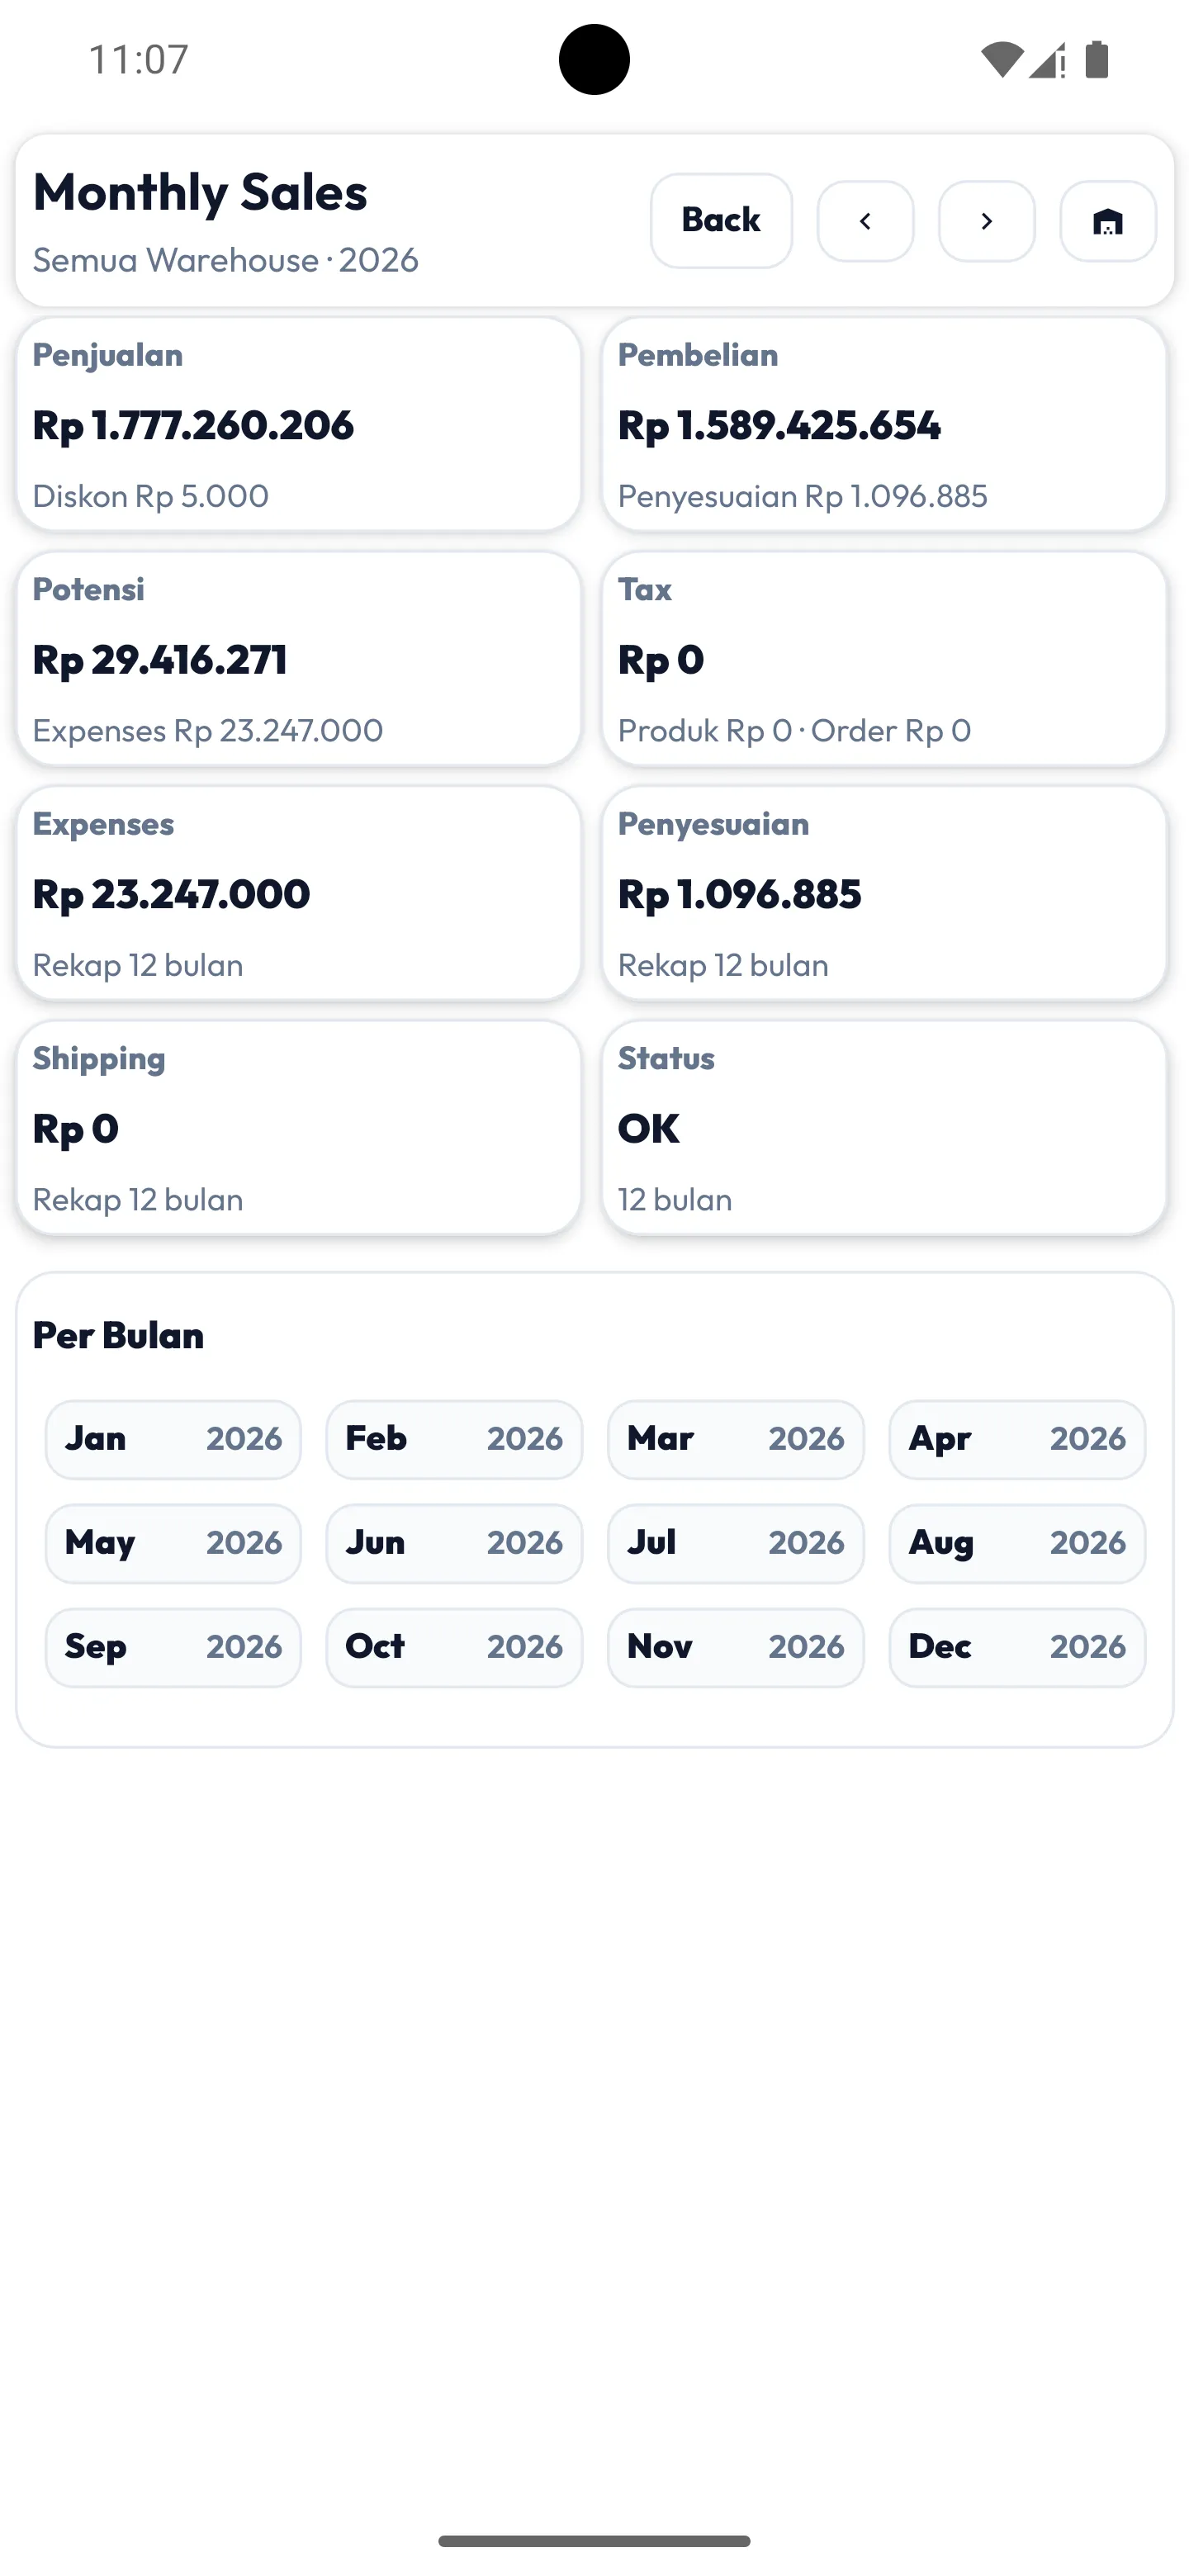Viewport: 1189px width, 2576px height.
Task: Open the warehouse selector icon
Action: [x=1108, y=221]
